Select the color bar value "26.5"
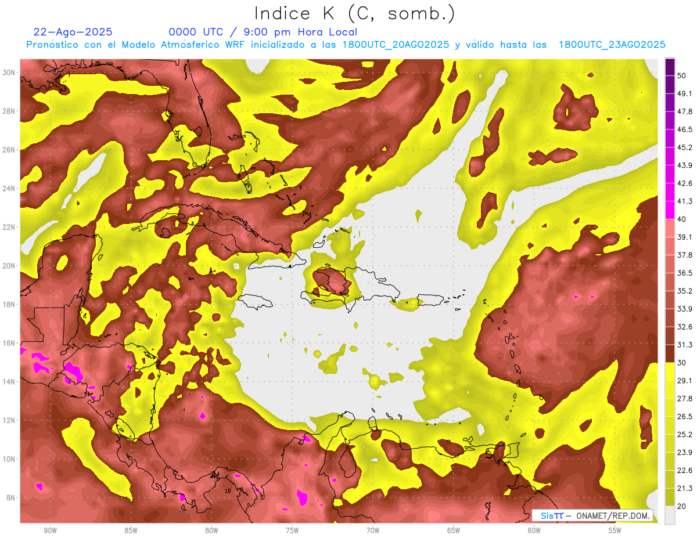The image size is (697, 538). (685, 416)
